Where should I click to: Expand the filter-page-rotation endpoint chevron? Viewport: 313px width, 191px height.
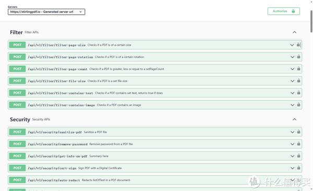point(293,57)
